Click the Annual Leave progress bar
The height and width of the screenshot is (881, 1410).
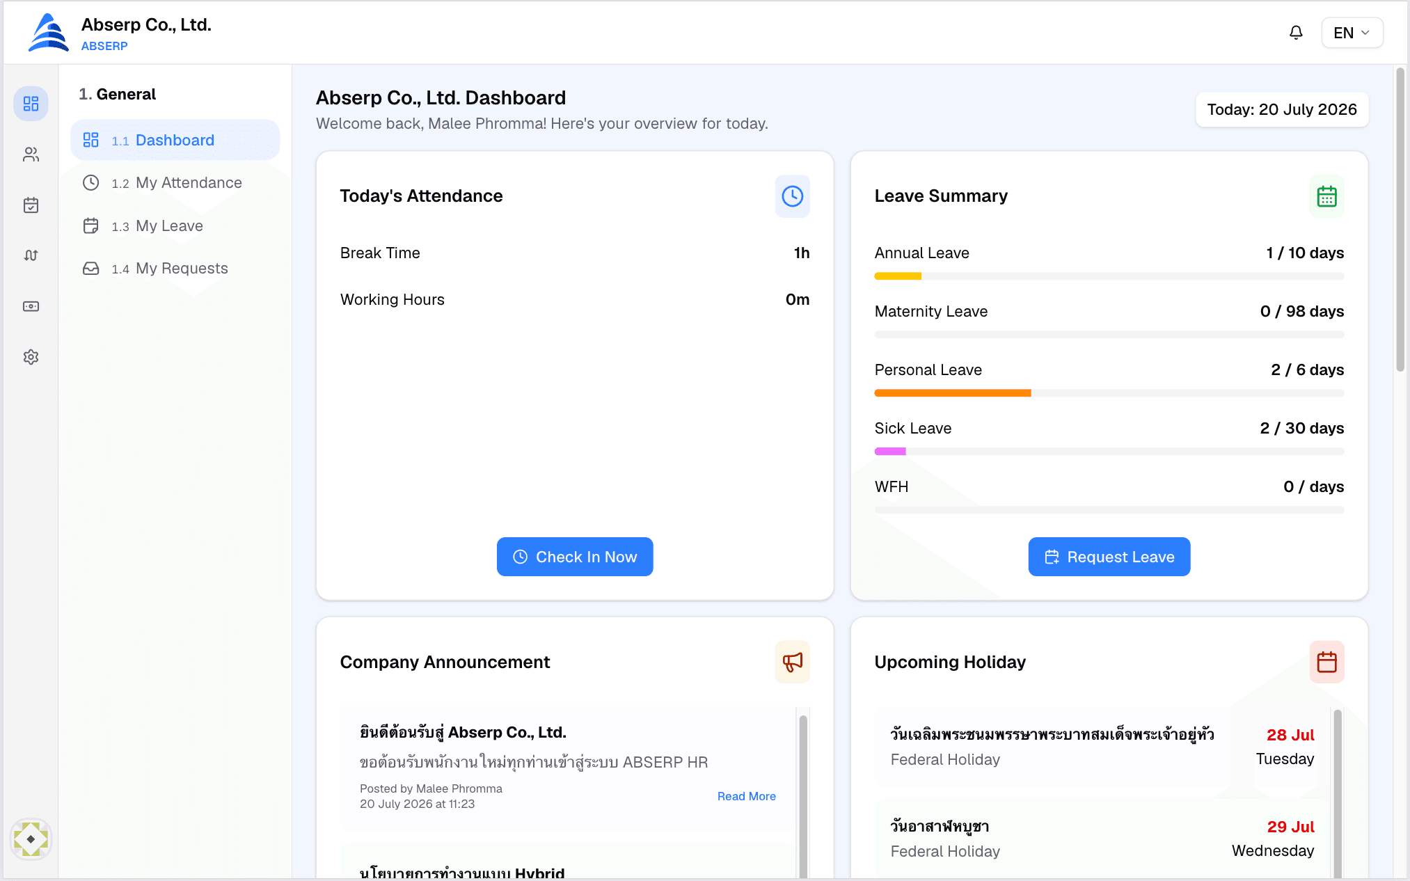[x=1109, y=276]
